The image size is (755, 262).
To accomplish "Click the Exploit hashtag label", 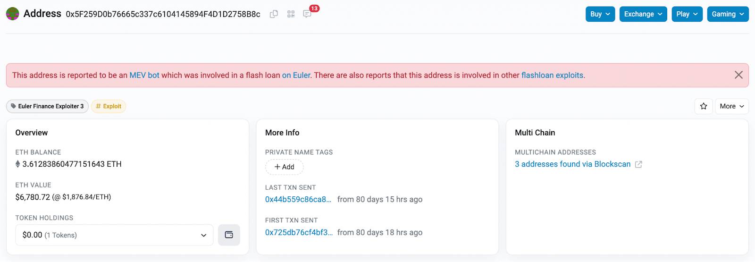I will (x=109, y=106).
